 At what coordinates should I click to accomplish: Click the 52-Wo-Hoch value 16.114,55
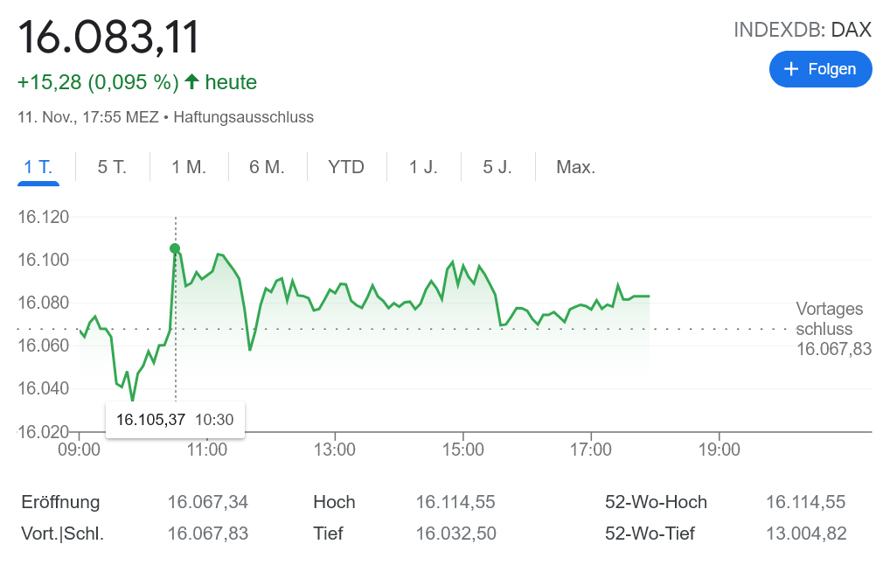(805, 502)
